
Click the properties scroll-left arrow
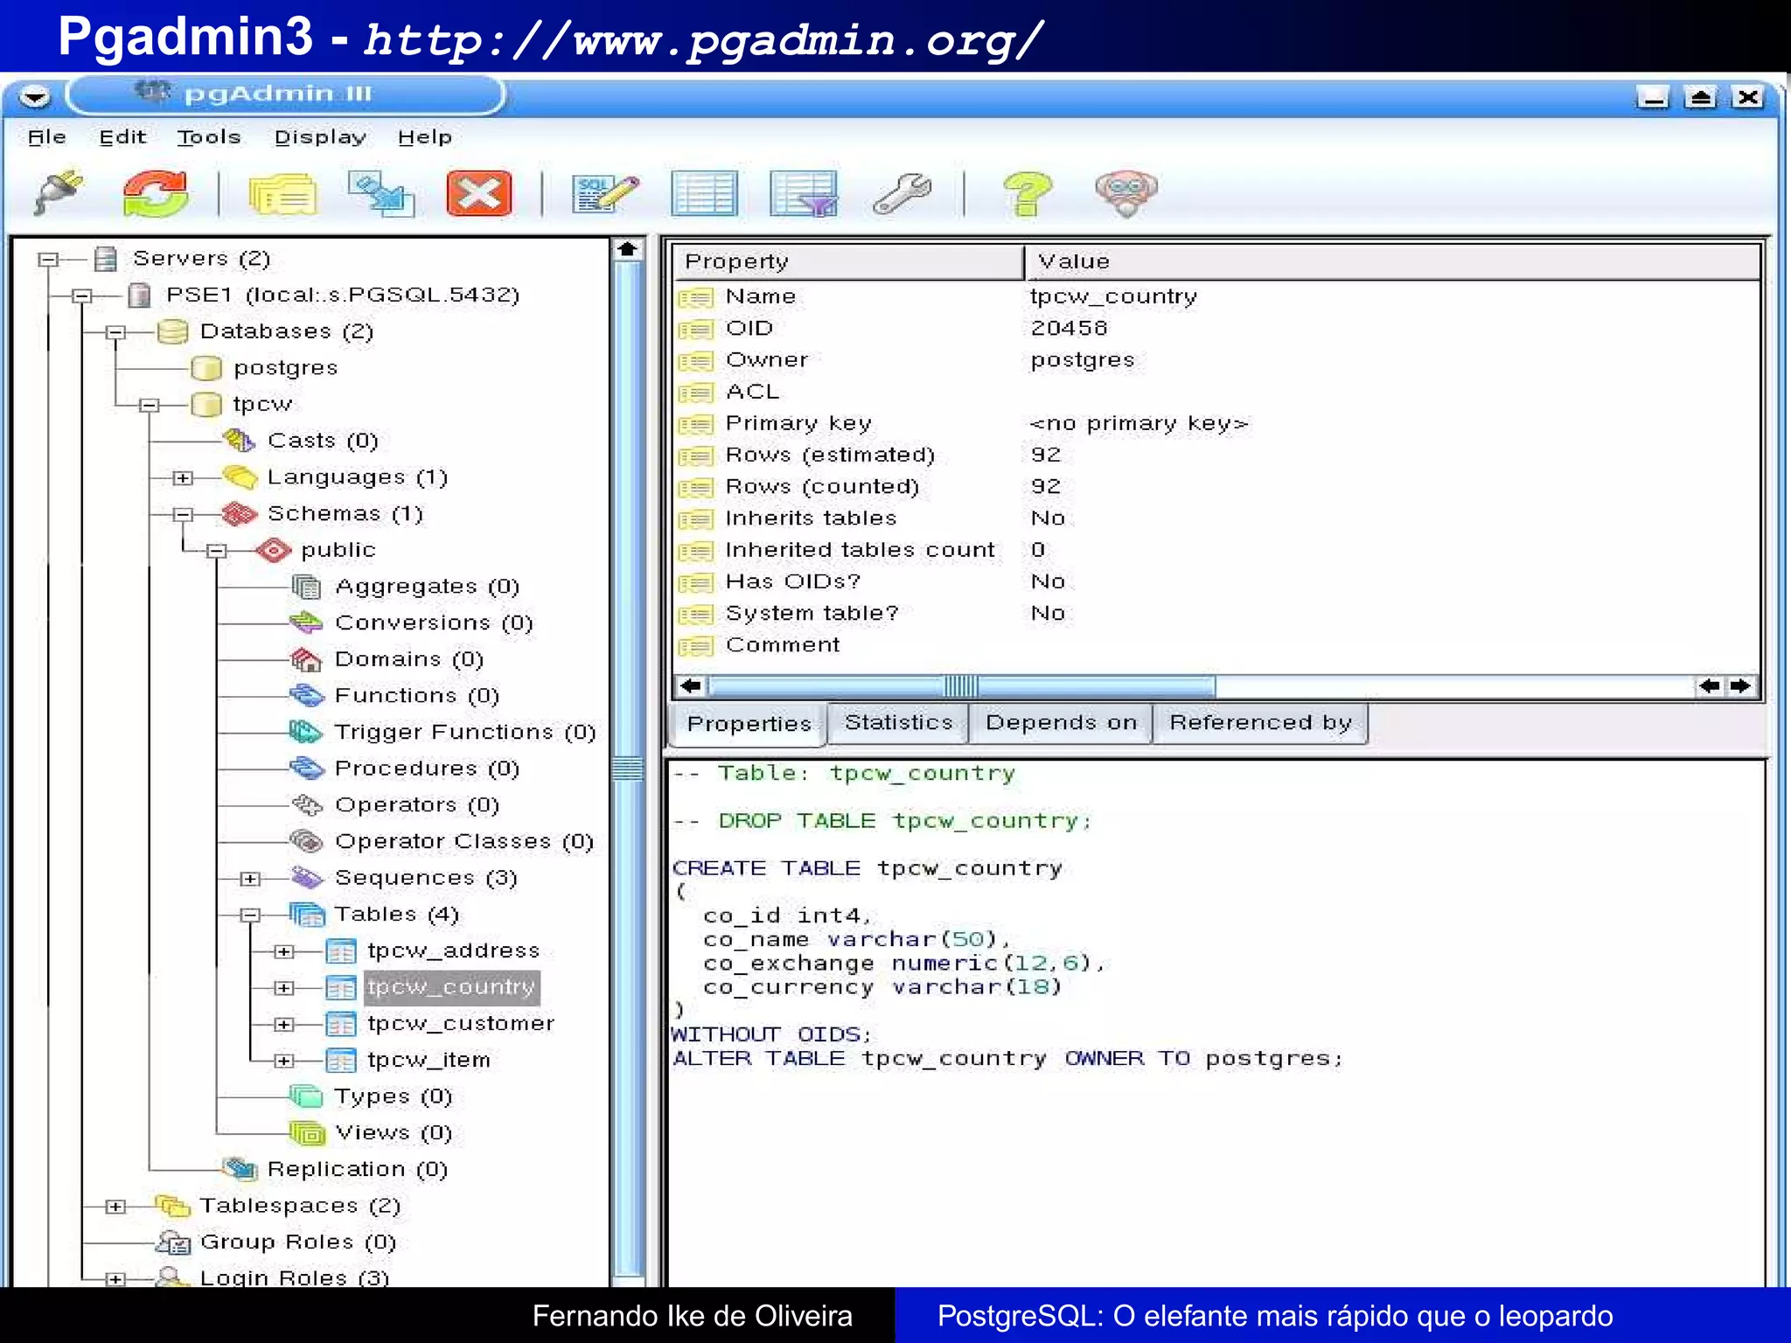pos(690,686)
